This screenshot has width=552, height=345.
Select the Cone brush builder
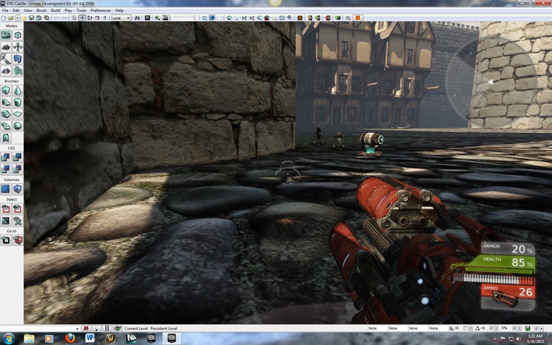(x=18, y=91)
